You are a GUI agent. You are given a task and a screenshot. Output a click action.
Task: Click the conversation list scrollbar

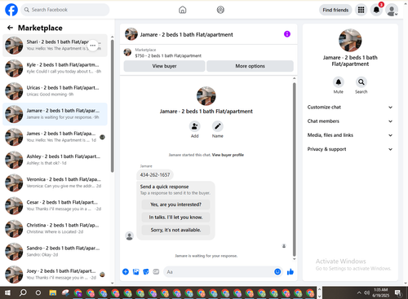click(x=113, y=106)
